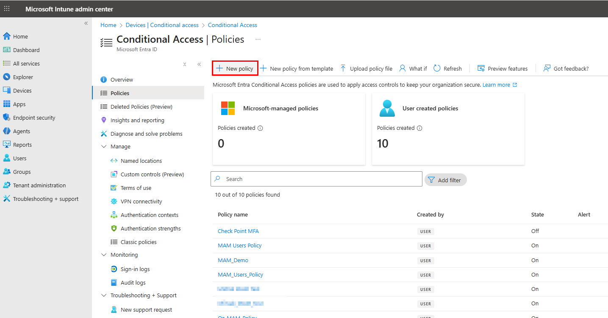Image resolution: width=608 pixels, height=318 pixels.
Task: Collapse the Manage section
Action: 104,146
